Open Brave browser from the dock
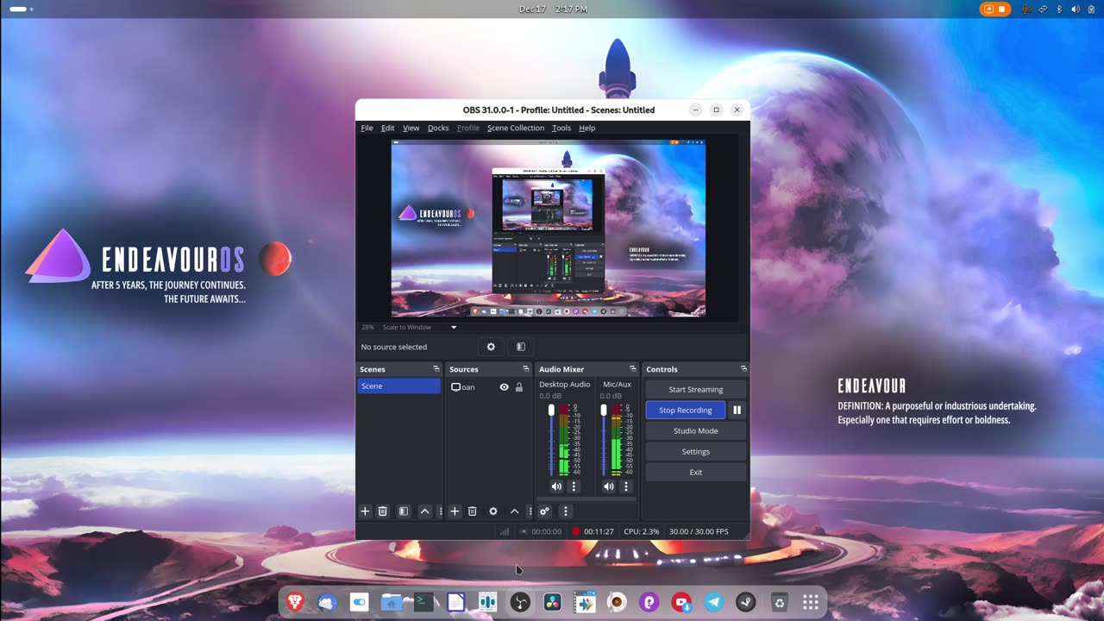Image resolution: width=1104 pixels, height=621 pixels. click(x=295, y=602)
